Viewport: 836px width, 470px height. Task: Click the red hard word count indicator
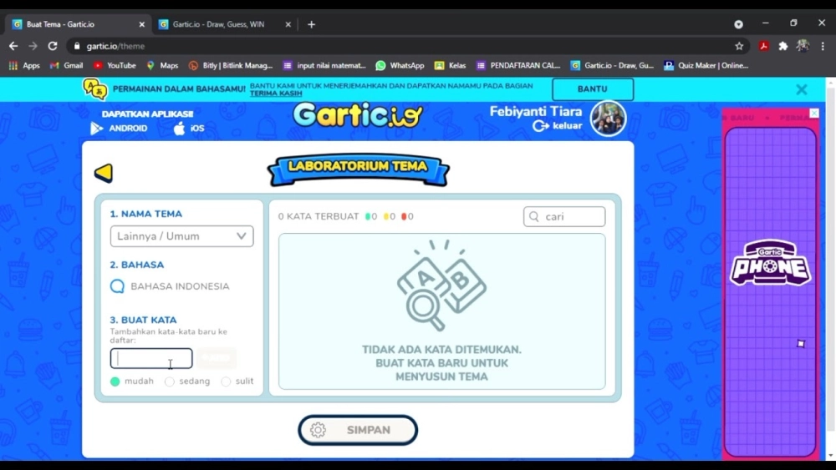tap(407, 217)
